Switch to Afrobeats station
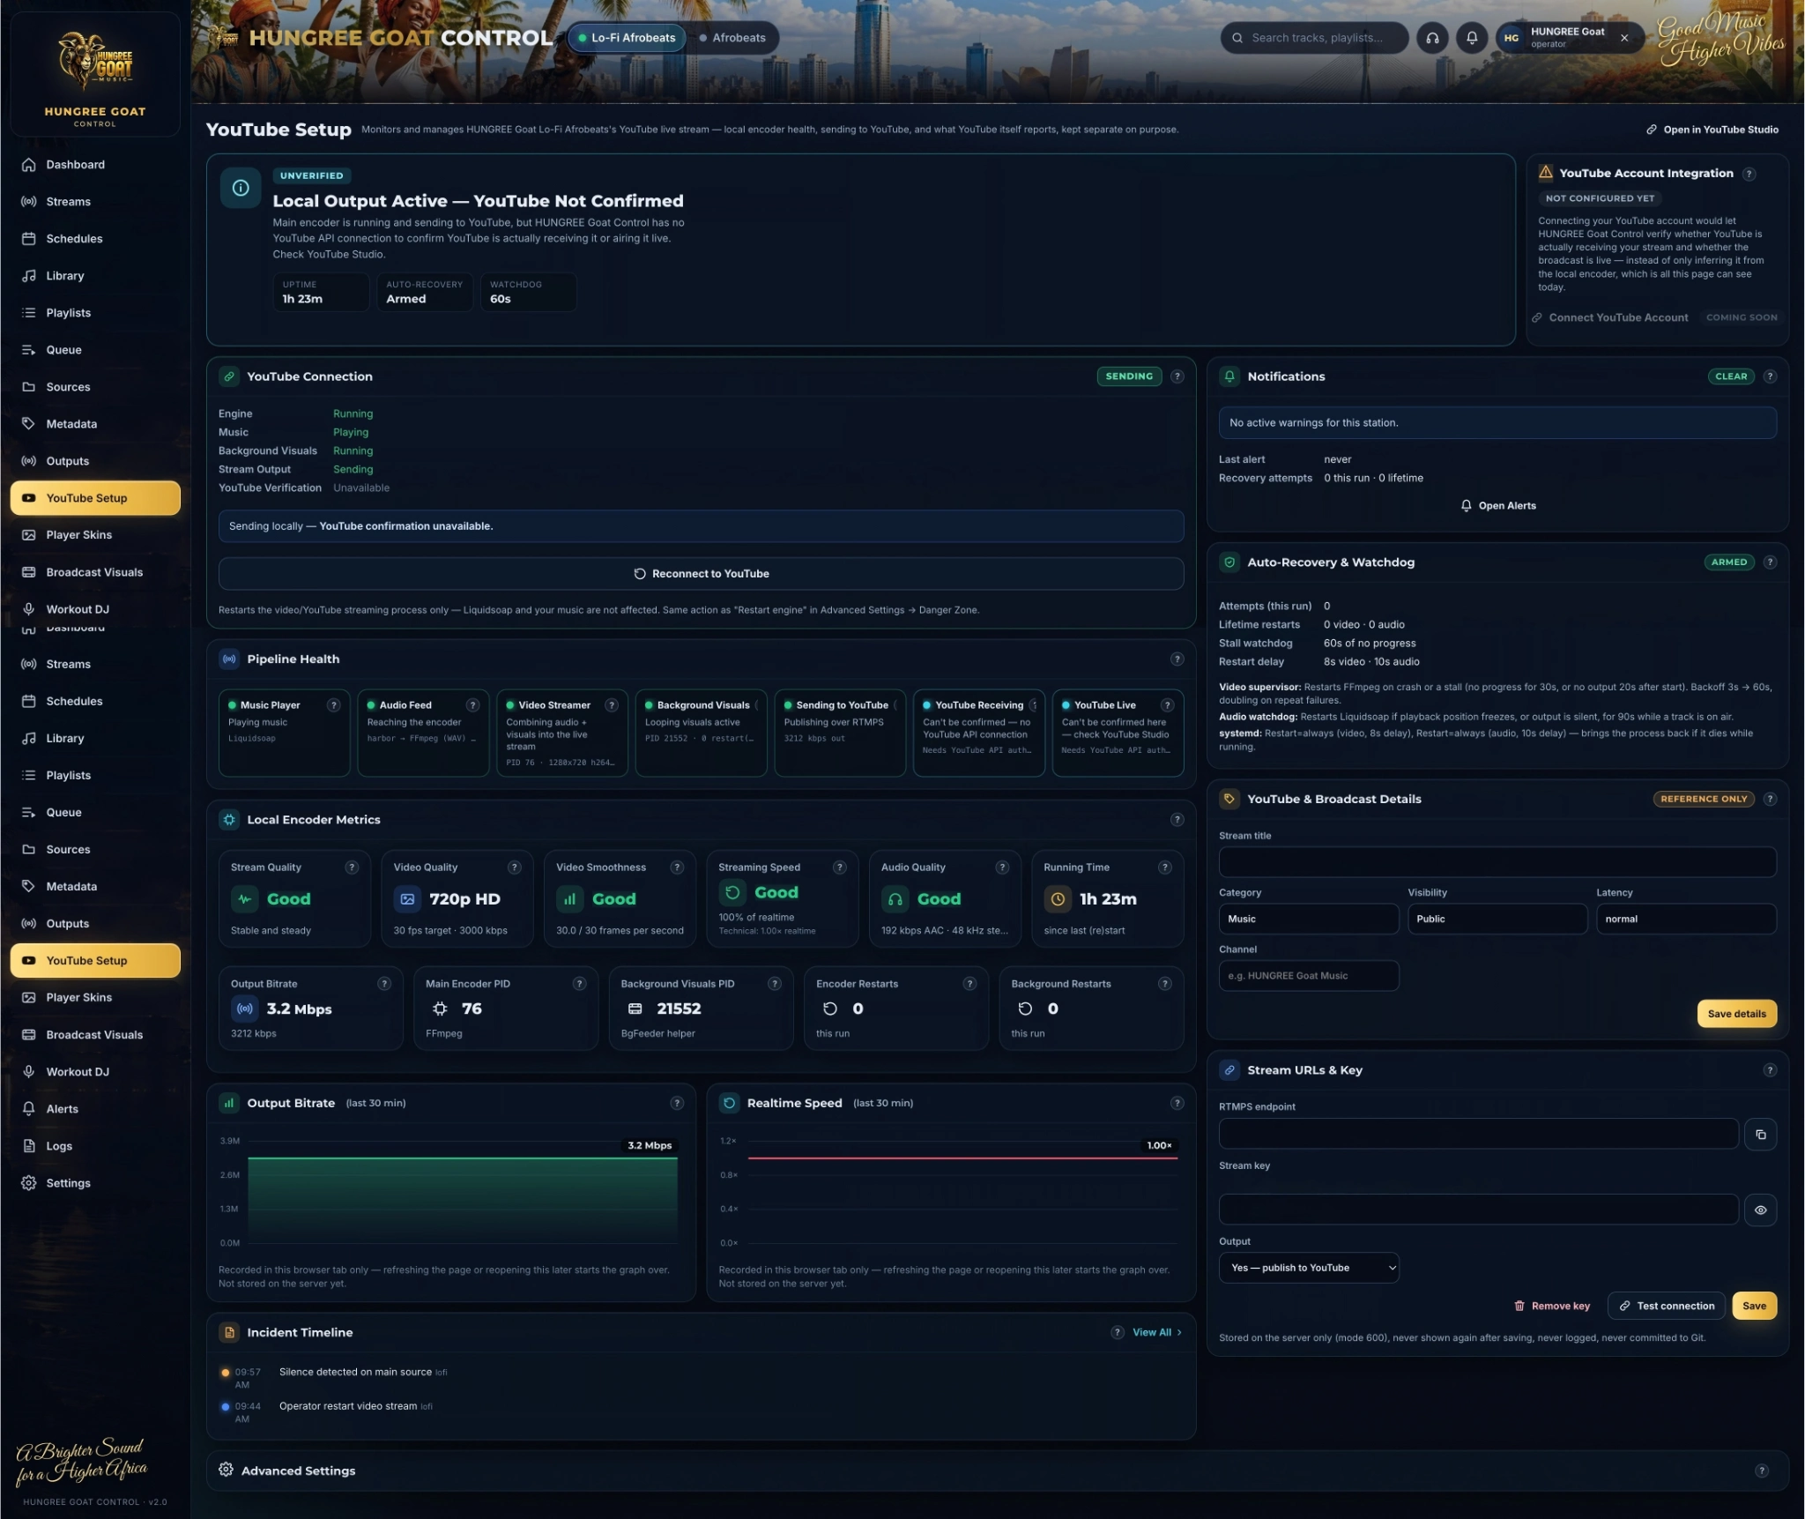1805x1519 pixels. pos(733,38)
